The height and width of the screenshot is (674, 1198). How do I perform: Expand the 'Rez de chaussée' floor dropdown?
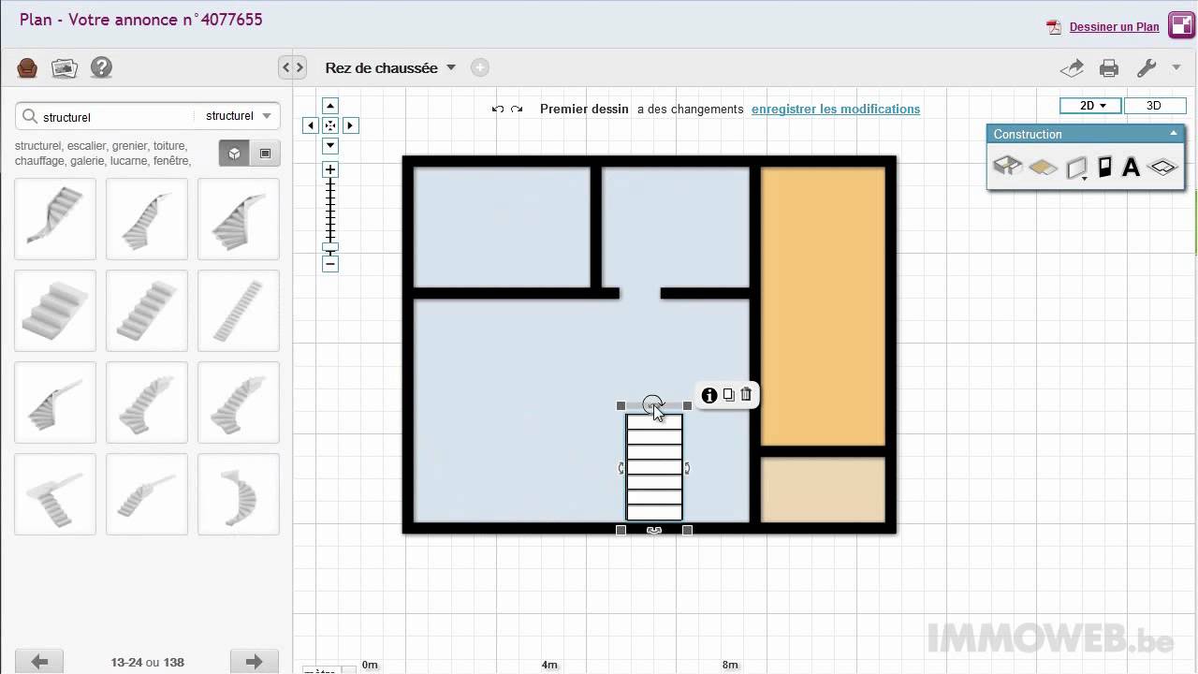[451, 67]
